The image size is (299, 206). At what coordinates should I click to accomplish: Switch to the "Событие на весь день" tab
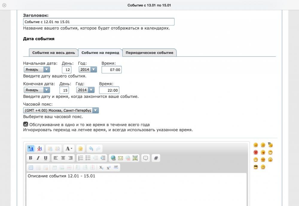click(x=54, y=53)
